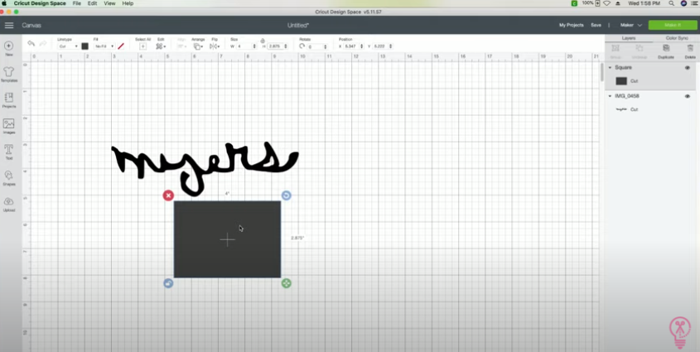Redo the last undone action
Screen dimensions: 700x352
pos(43,44)
